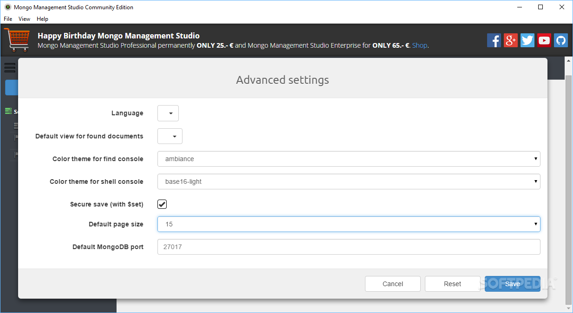Open Default page size dropdown
The width and height of the screenshot is (573, 313).
(x=349, y=224)
